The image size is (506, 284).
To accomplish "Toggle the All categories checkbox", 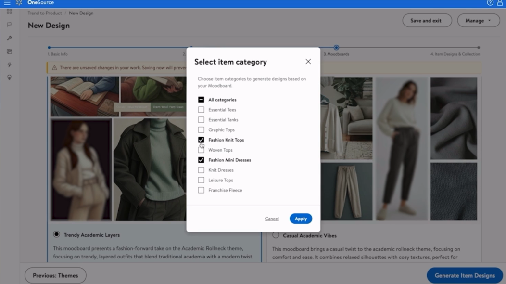I will [x=201, y=100].
